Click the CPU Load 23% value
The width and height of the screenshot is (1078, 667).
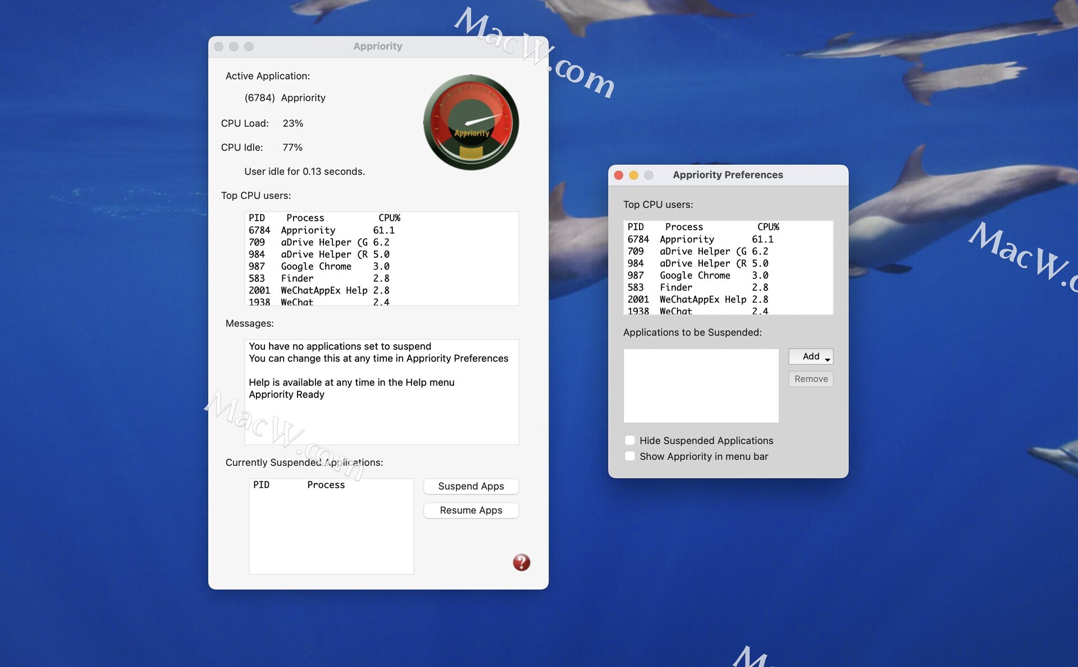[x=293, y=124]
